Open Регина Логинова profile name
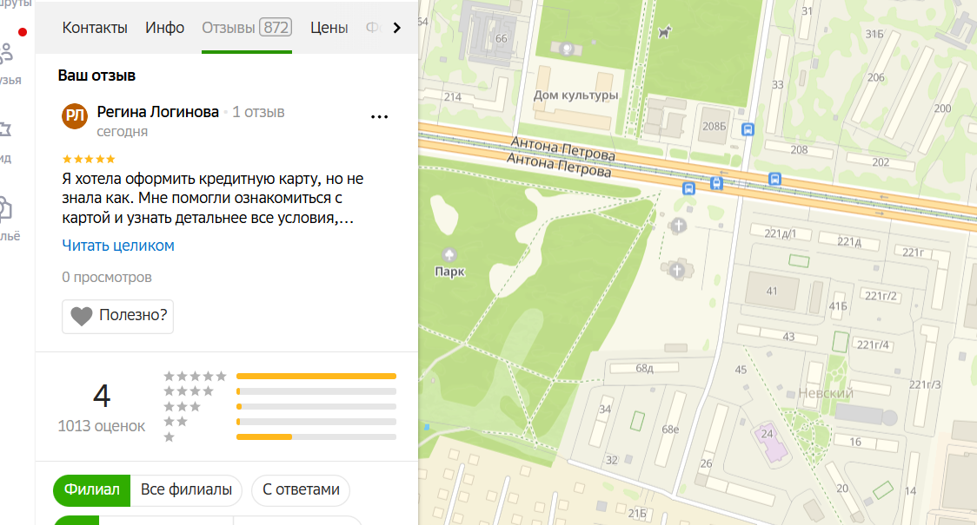Image resolution: width=977 pixels, height=525 pixels. 157,112
